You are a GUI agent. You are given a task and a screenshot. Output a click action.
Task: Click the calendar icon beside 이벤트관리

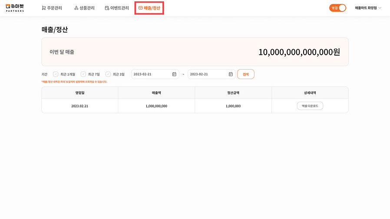[x=107, y=8]
